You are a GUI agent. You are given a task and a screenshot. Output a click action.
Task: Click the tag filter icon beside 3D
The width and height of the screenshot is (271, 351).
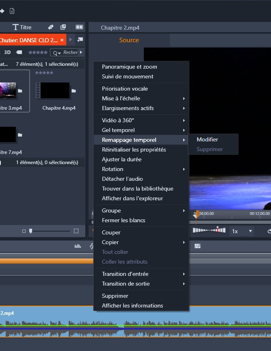19,52
